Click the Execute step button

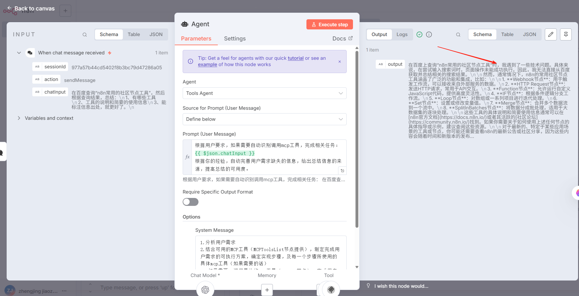point(330,24)
